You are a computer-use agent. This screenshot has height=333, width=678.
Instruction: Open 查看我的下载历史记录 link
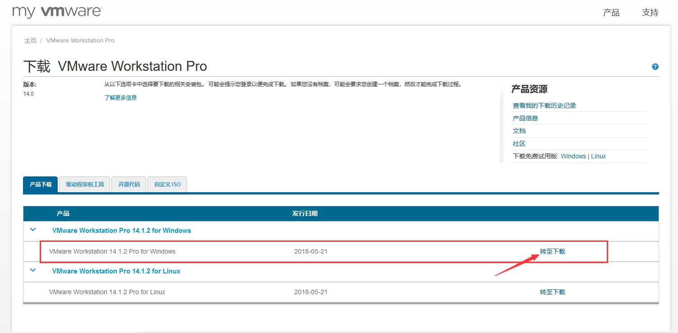pyautogui.click(x=545, y=106)
